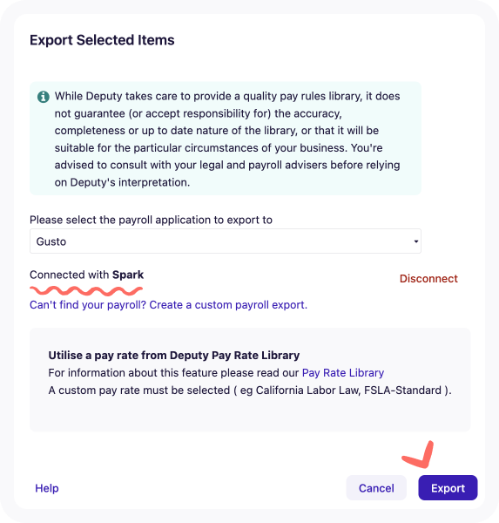Click the Connected with Spark text
This screenshot has height=523, width=499.
click(87, 275)
